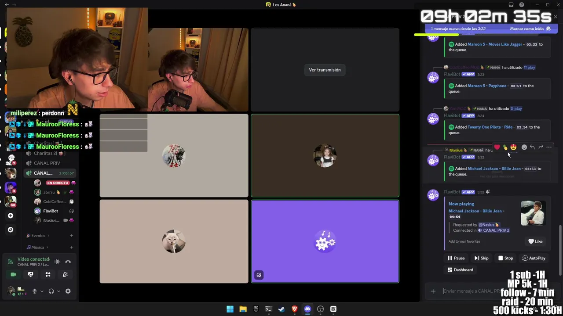Click Ver transmisión button
563x316 pixels.
tap(325, 70)
